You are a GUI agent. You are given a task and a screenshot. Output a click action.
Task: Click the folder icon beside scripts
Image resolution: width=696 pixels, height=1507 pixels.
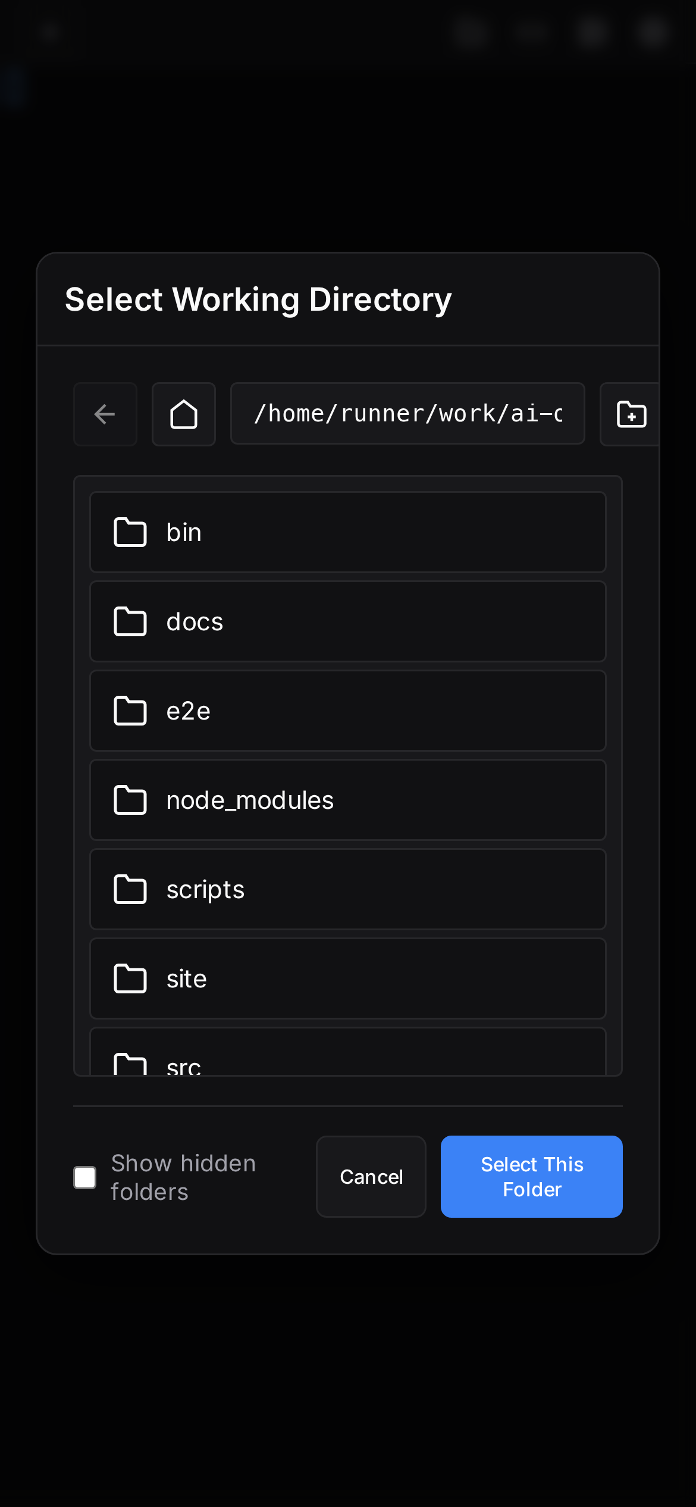pyautogui.click(x=130, y=889)
